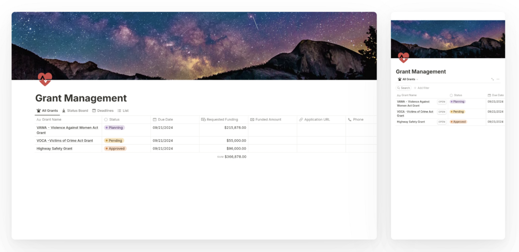The image size is (519, 252).
Task: Click the Search field in the mobile view
Action: coord(403,88)
